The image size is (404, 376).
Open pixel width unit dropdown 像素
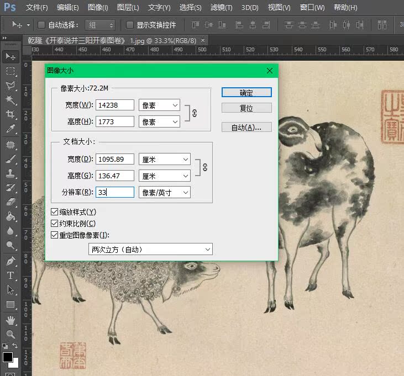click(x=159, y=105)
